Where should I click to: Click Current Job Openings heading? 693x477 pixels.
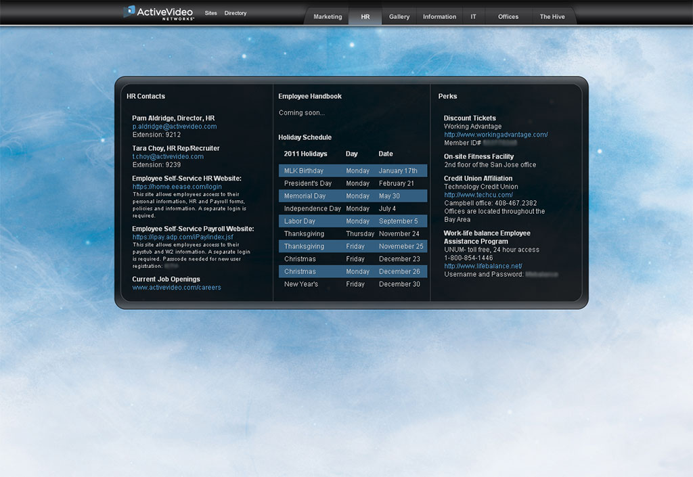click(x=166, y=279)
